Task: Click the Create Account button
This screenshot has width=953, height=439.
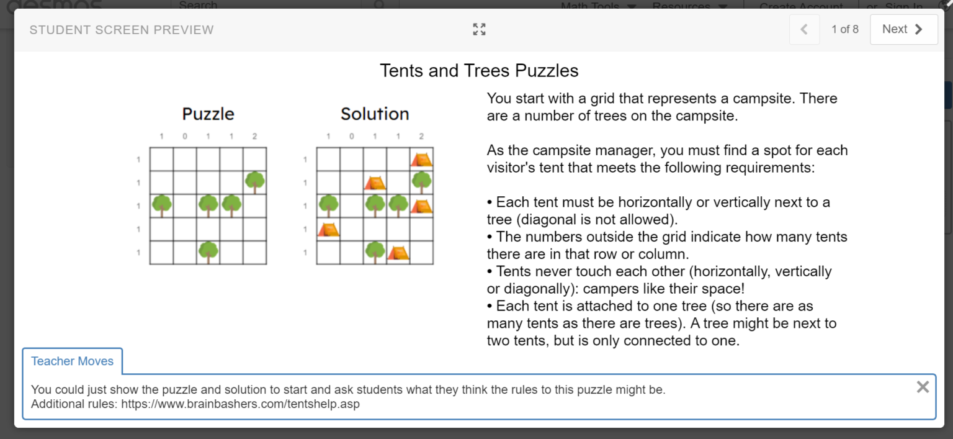Action: click(800, 6)
